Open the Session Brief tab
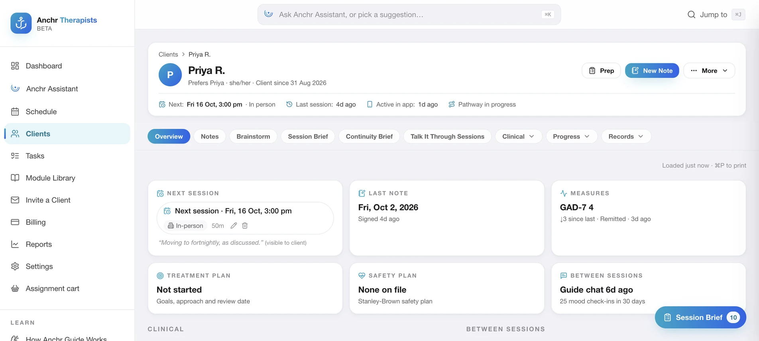Image resolution: width=759 pixels, height=341 pixels. 308,136
